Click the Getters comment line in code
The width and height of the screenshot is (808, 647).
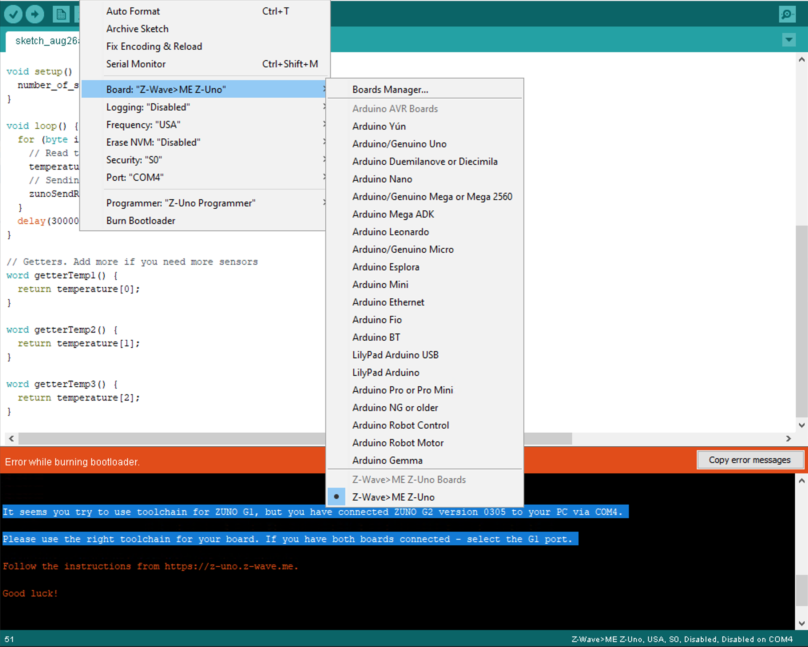pos(132,262)
